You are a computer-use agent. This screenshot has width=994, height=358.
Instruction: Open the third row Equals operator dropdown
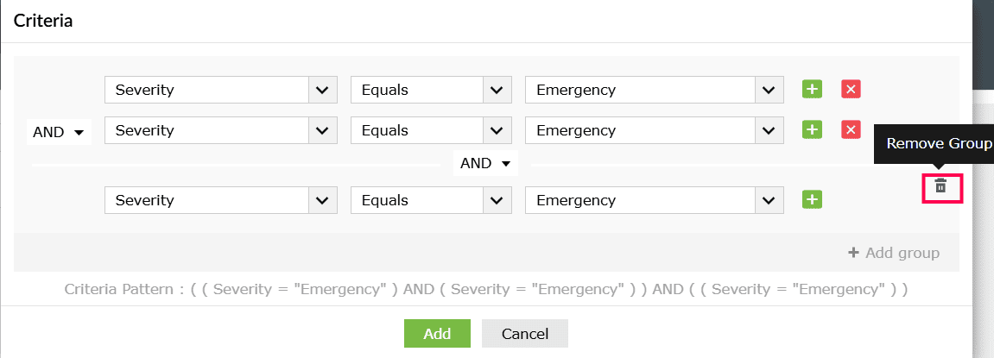click(x=431, y=200)
